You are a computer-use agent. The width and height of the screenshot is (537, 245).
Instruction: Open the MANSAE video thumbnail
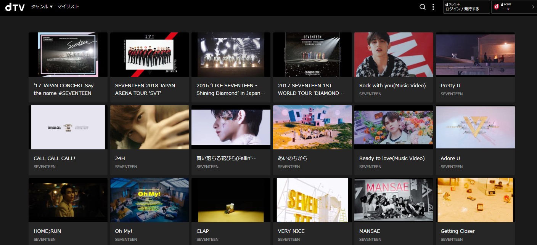[x=394, y=200]
